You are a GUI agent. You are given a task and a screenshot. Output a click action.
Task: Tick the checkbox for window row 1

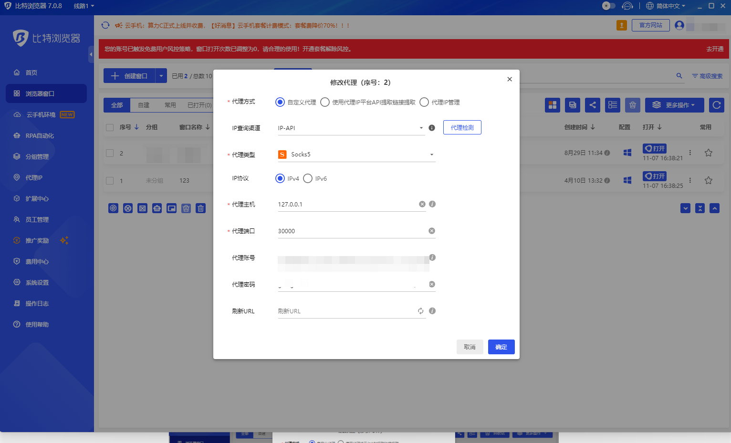point(110,181)
